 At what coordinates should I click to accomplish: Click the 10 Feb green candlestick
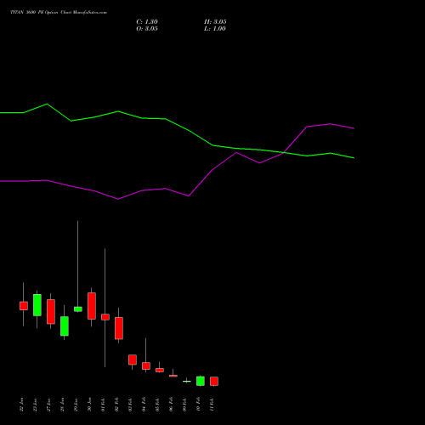pyautogui.click(x=201, y=381)
